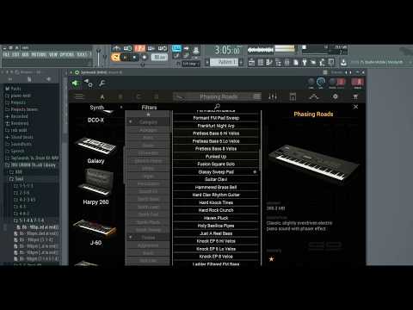Expand the Packs folder in browser
This screenshot has width=413, height=310.
click(x=13, y=89)
